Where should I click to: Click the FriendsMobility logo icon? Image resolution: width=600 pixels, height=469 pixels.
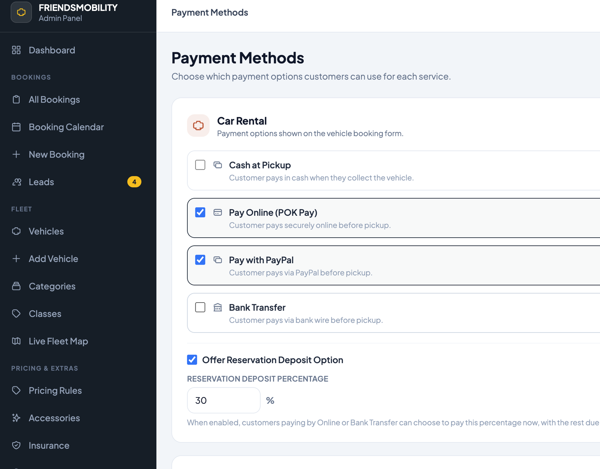(x=21, y=12)
